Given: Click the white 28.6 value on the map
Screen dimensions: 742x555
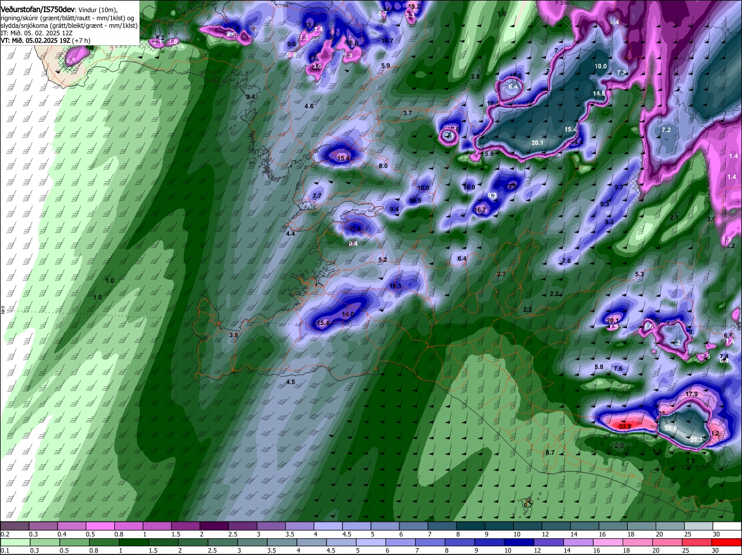Looking at the screenshot, I should [x=671, y=428].
